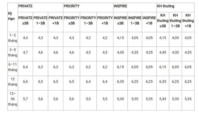Click PRIORITY ≥3B rate for 3–5 tháng
Viewport: 199px width, 113px height.
click(x=72, y=54)
